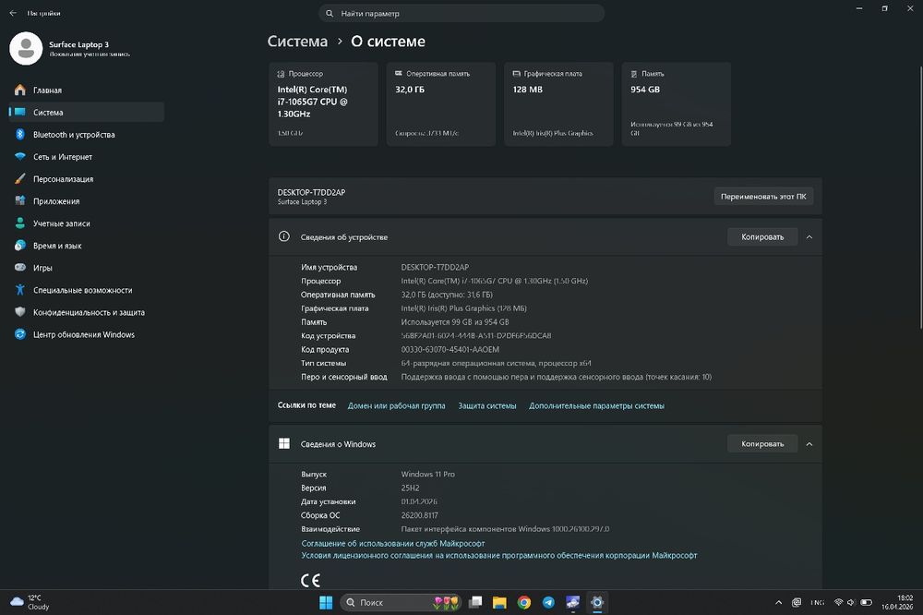Image resolution: width=923 pixels, height=615 pixels.
Task: Copy device info with Копировать button
Action: pyautogui.click(x=762, y=236)
